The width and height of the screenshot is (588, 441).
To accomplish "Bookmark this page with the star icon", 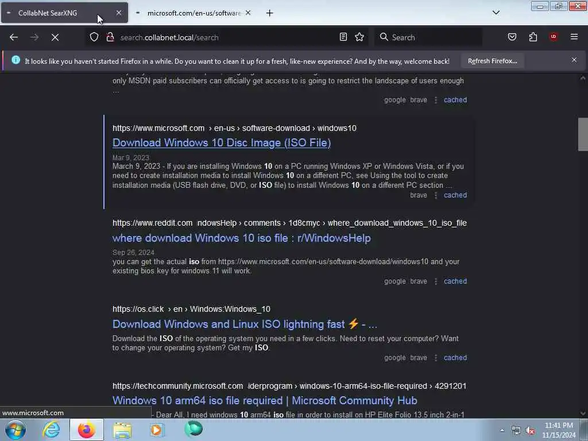I will (359, 37).
